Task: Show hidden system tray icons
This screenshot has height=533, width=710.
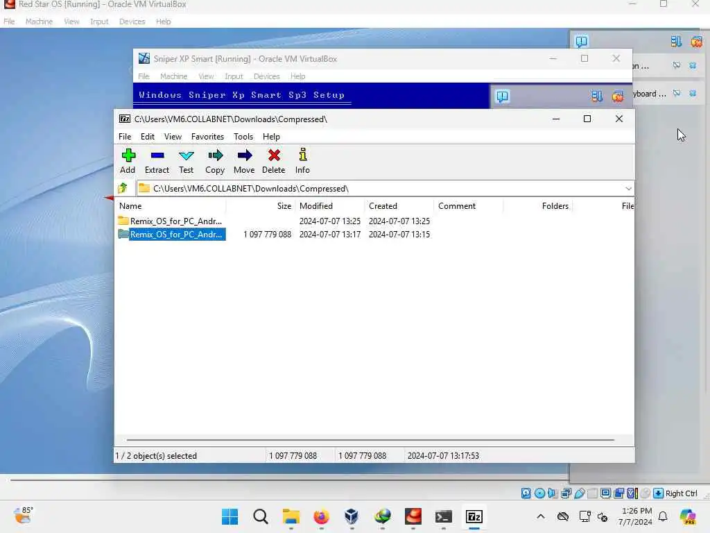Action: (x=541, y=516)
